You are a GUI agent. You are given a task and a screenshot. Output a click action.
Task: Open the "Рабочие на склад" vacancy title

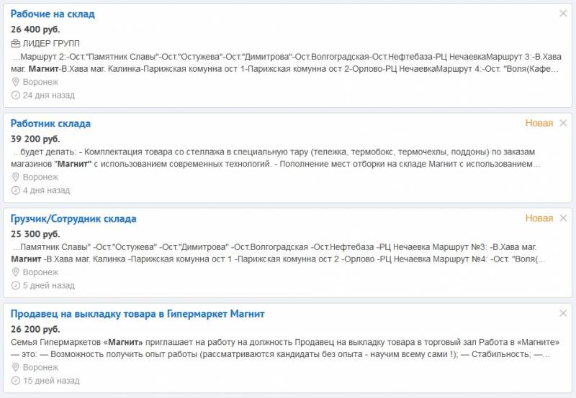pyautogui.click(x=53, y=14)
